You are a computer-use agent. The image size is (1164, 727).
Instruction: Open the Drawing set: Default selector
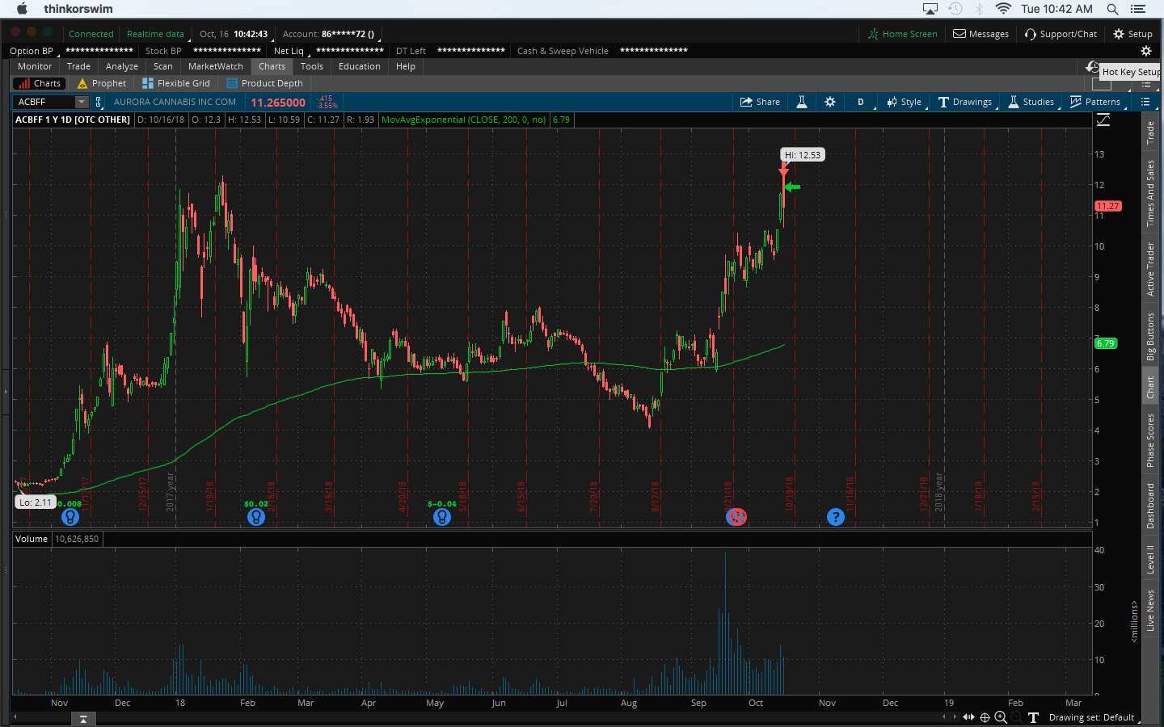pyautogui.click(x=1091, y=717)
